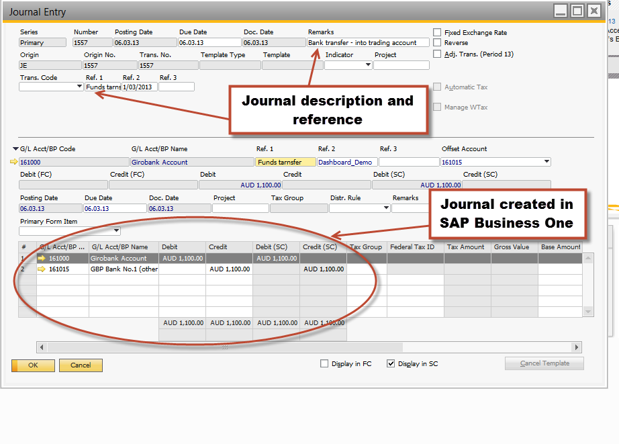The image size is (619, 444).
Task: Click the link arrow in grid row 1
Action: coord(42,258)
